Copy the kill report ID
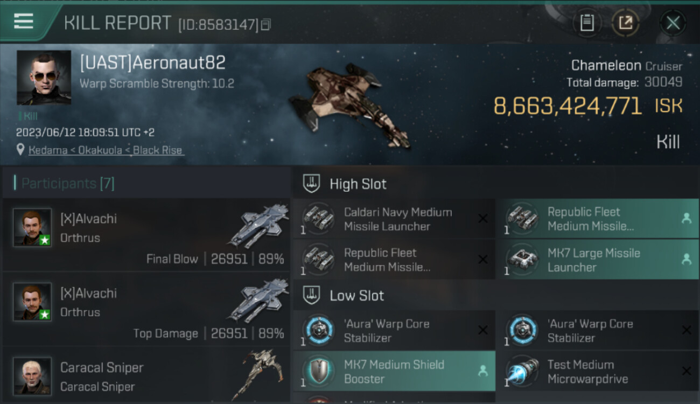The image size is (700, 404). 265,25
